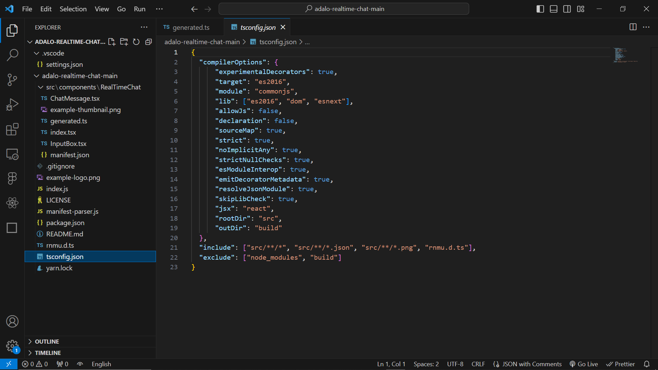Refresh the explorer file tree
Image resolution: width=658 pixels, height=370 pixels.
136,42
